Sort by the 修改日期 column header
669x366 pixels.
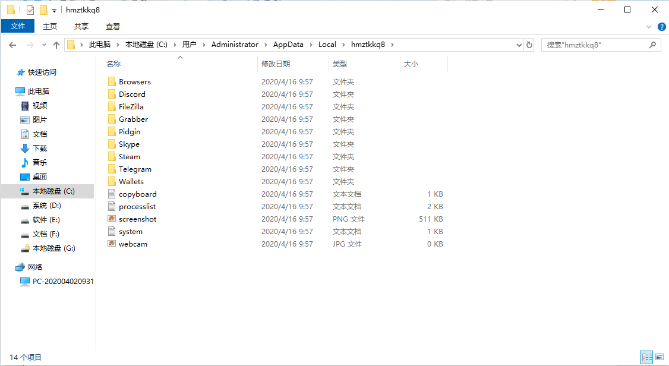click(x=294, y=64)
